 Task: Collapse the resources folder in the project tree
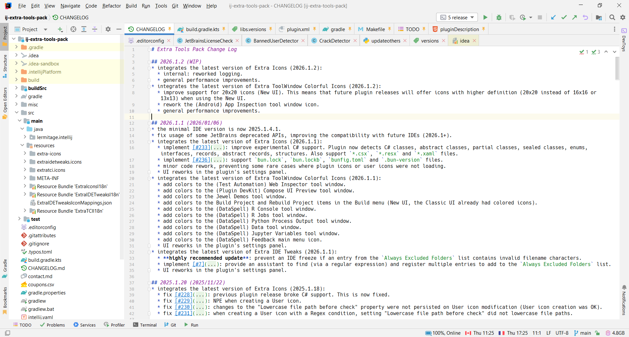22,145
